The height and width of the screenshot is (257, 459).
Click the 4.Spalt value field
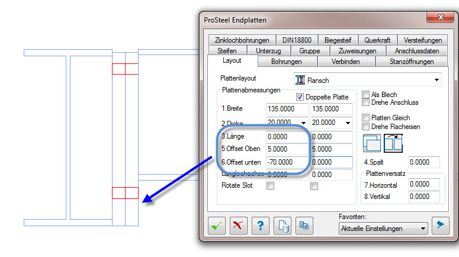coord(424,162)
